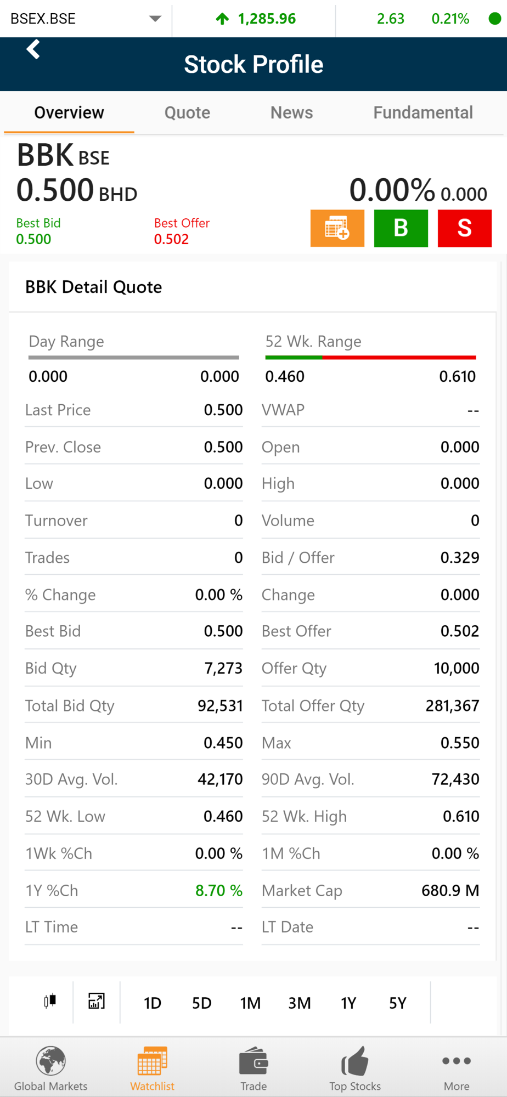Tap the Offer Qty value 10,000

[457, 668]
